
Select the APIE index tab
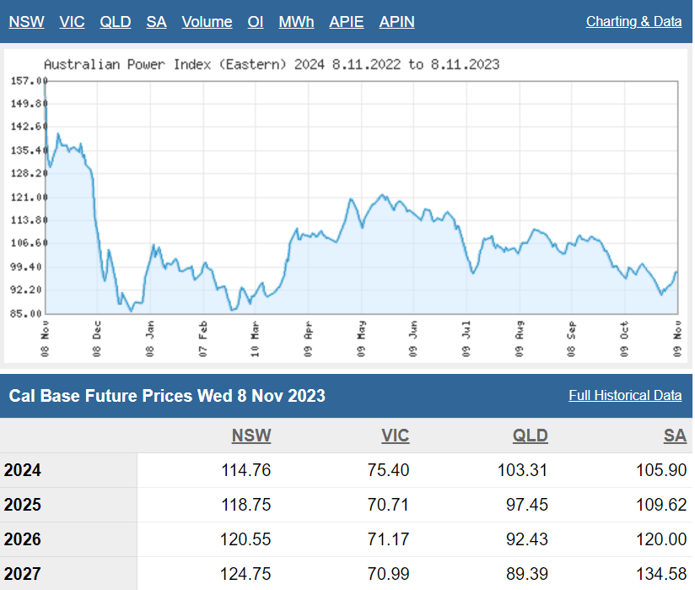[x=347, y=22]
